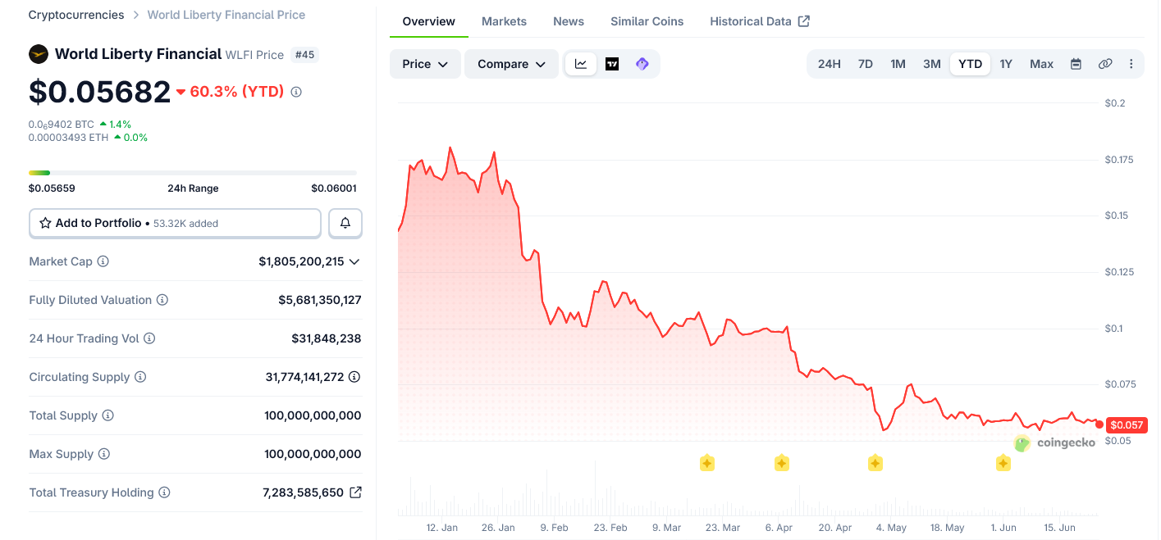Open the three-dot chart options menu
Image resolution: width=1161 pixels, height=540 pixels.
pyautogui.click(x=1131, y=64)
